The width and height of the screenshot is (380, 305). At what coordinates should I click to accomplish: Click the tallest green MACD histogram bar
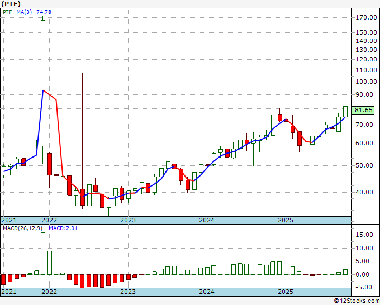click(43, 254)
